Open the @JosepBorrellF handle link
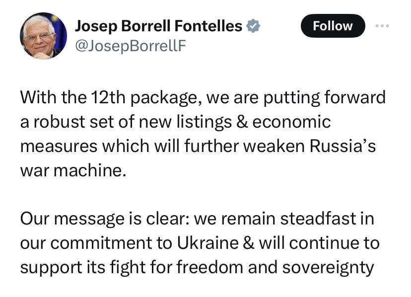This screenshot has height=297, width=411. pos(130,46)
